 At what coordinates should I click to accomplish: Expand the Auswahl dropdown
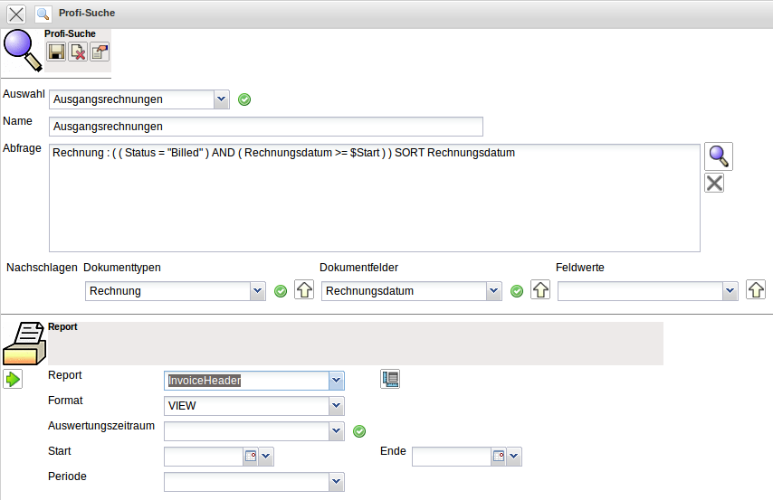coord(222,99)
